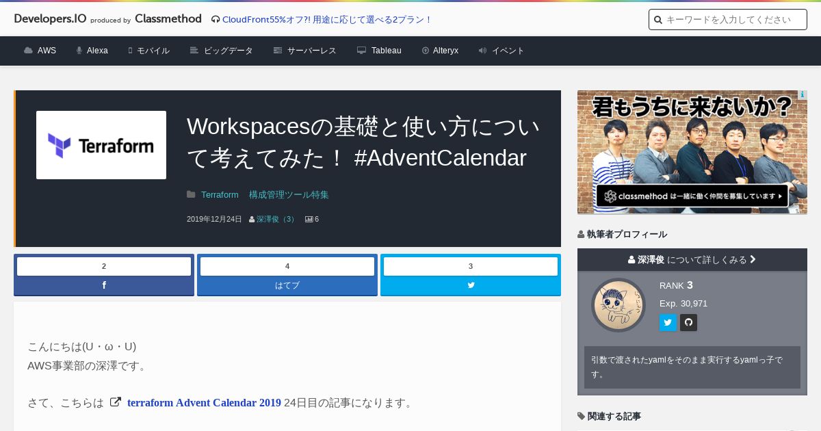Open the ビッグデータ menu item

point(222,51)
